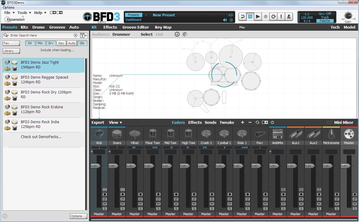359x222 pixels.
Task: Switch to the Kits browser tab
Action: coord(24,27)
